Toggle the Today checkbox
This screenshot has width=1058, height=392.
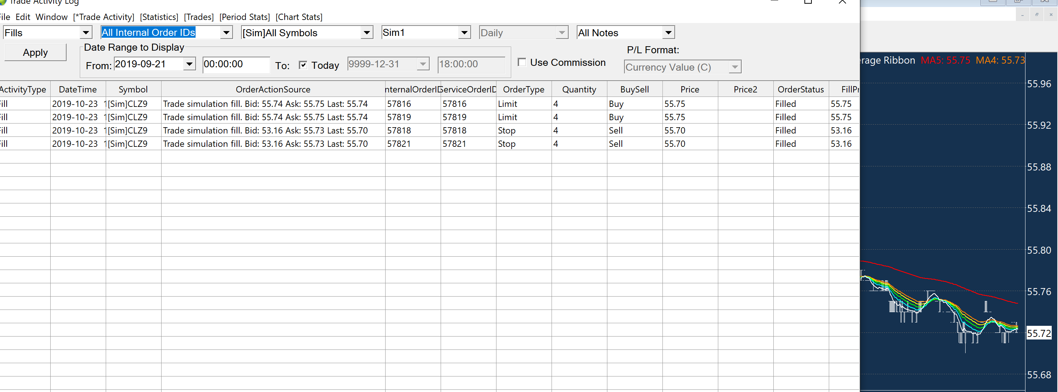click(x=303, y=65)
